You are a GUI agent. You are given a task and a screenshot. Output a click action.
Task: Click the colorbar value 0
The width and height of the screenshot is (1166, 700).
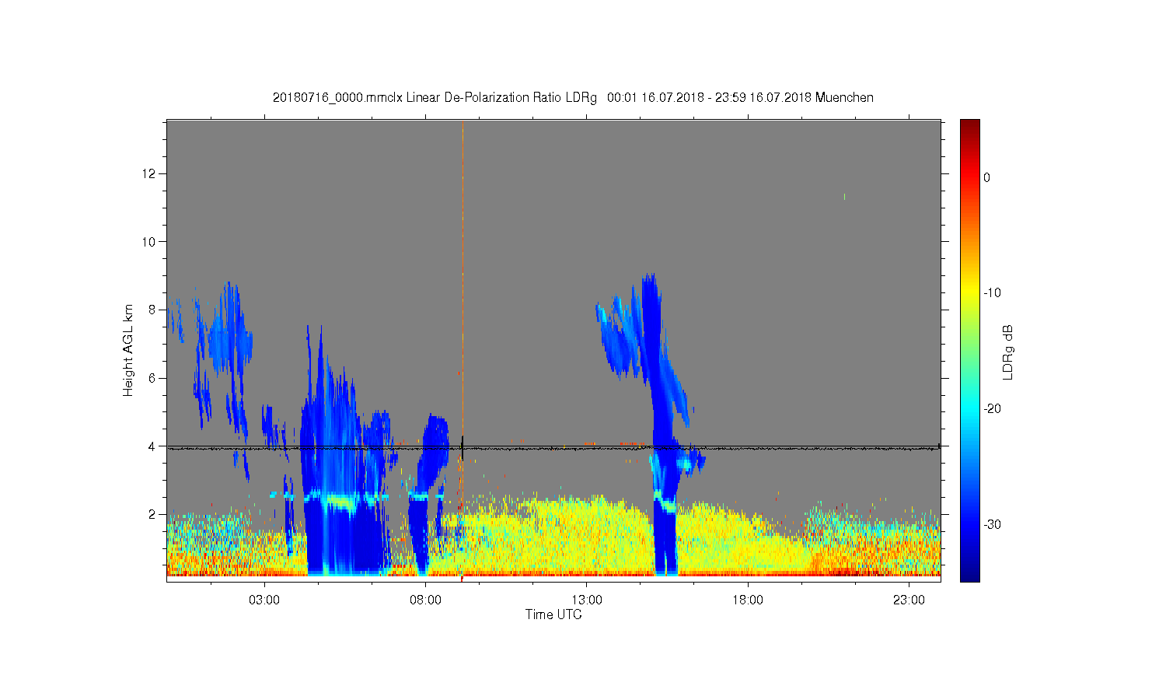tap(987, 177)
